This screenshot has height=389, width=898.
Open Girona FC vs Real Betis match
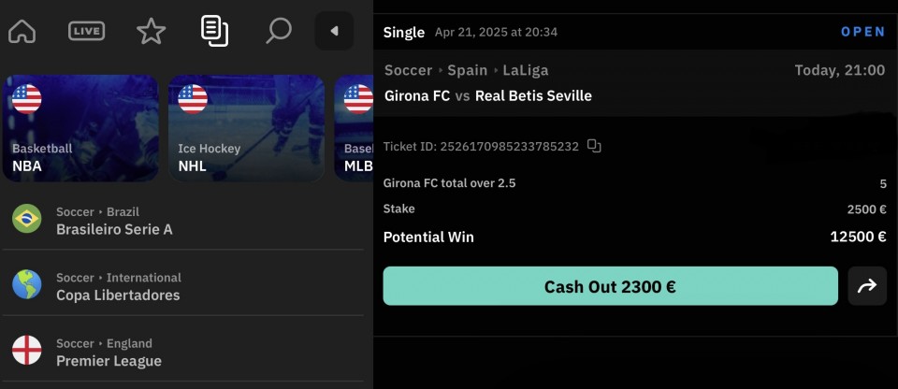click(488, 95)
